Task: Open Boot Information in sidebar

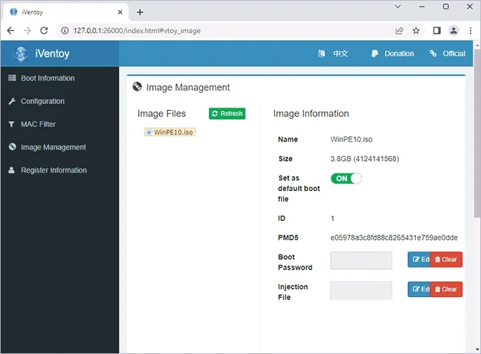Action: (47, 78)
